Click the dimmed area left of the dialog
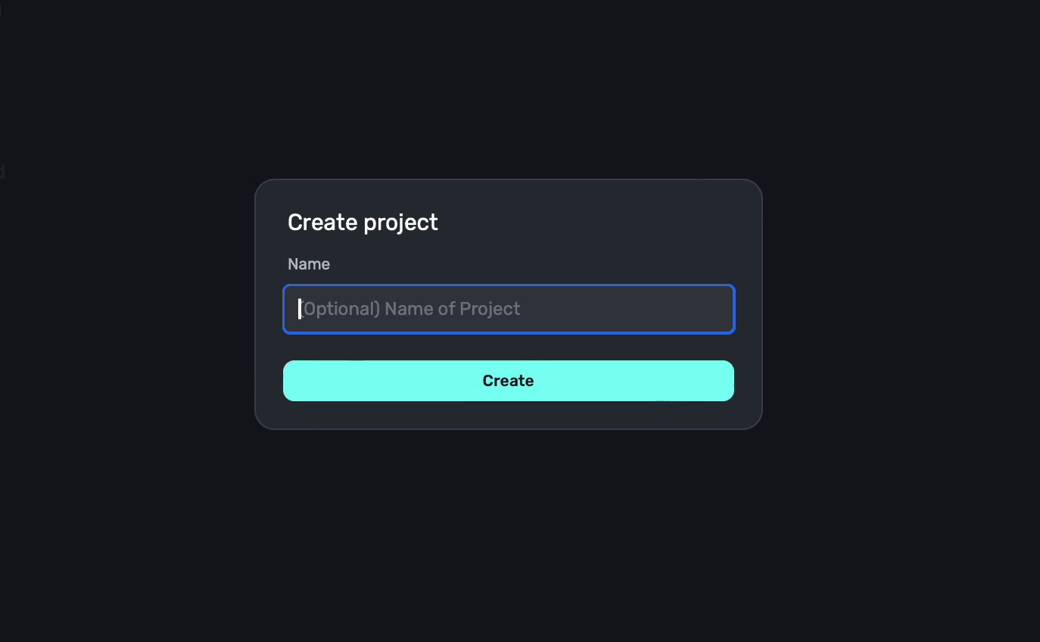 pyautogui.click(x=129, y=304)
